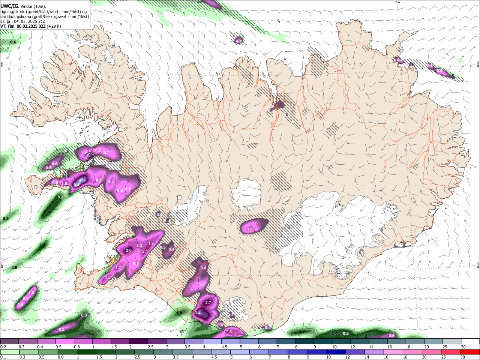Click the 'rigning/skúrir' legend description line

tap(43, 11)
